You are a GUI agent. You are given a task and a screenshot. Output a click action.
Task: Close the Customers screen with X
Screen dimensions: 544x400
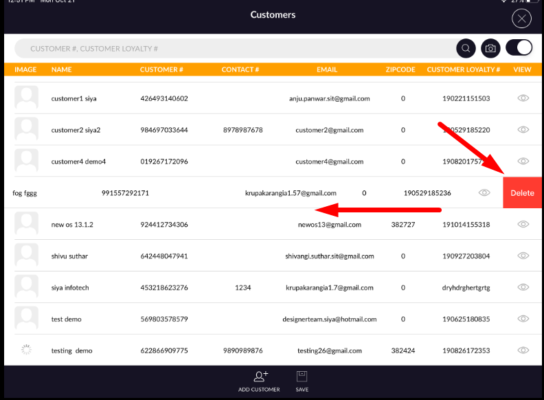(521, 19)
